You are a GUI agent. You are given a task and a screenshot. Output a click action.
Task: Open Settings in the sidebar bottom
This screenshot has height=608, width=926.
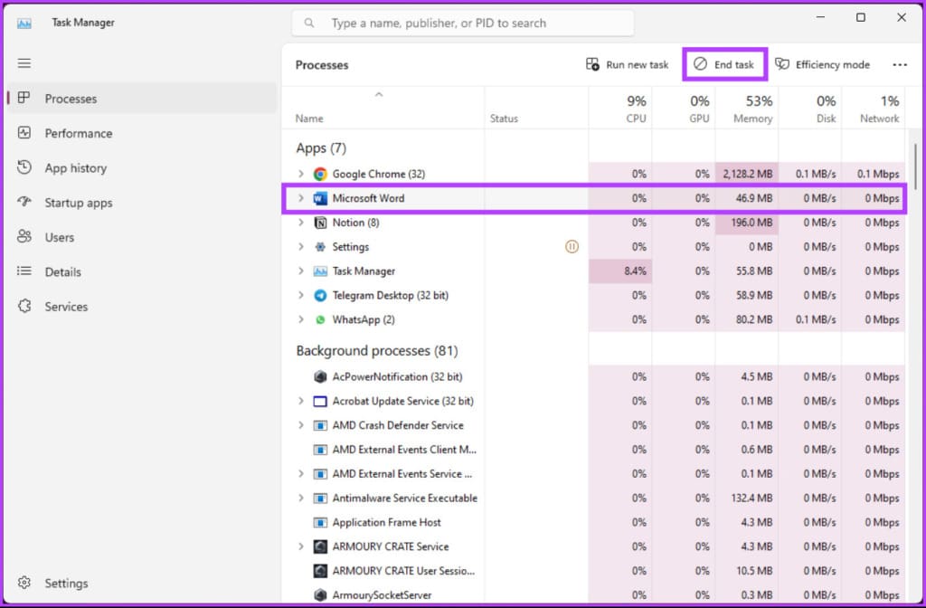point(142,584)
